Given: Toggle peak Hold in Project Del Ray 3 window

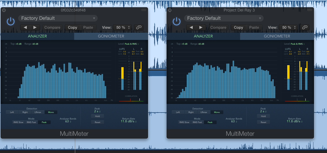Looking at the screenshot, I should (x=263, y=116).
